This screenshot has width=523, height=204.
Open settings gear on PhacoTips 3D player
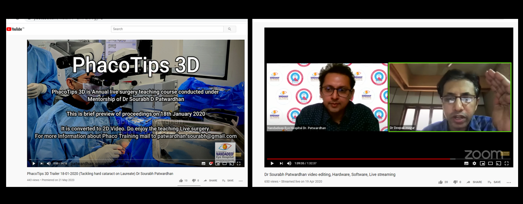pyautogui.click(x=210, y=163)
